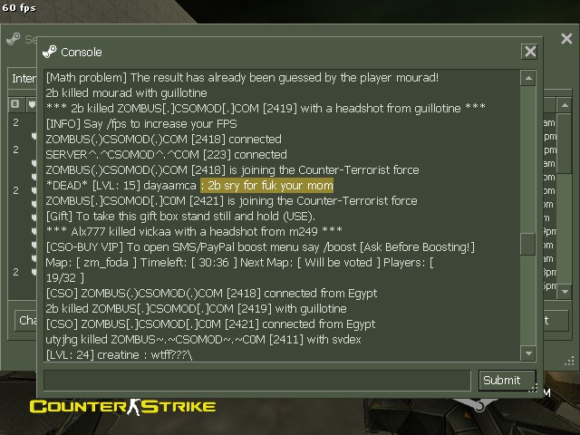This screenshot has height=435, width=580.
Task: Click the bot column header icon
Action: coord(15,104)
